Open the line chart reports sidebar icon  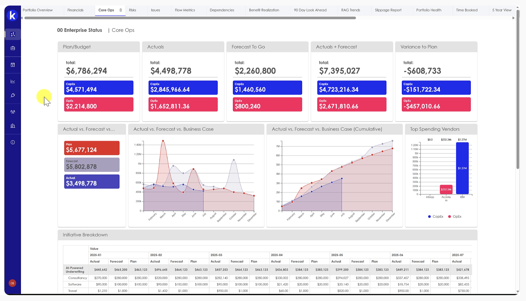pyautogui.click(x=13, y=81)
